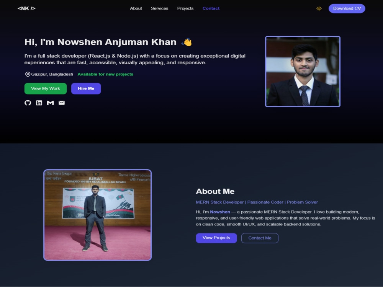Viewport: 383px width, 287px height.
Task: Click the Download CV button
Action: (347, 8)
